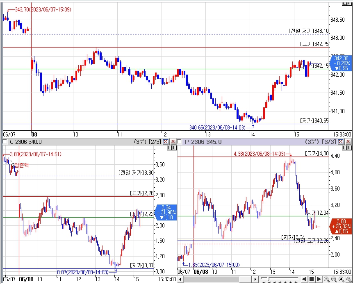The width and height of the screenshot is (353, 284).
Task: Click the L icon in the C 2306 chart
Action: point(169,148)
